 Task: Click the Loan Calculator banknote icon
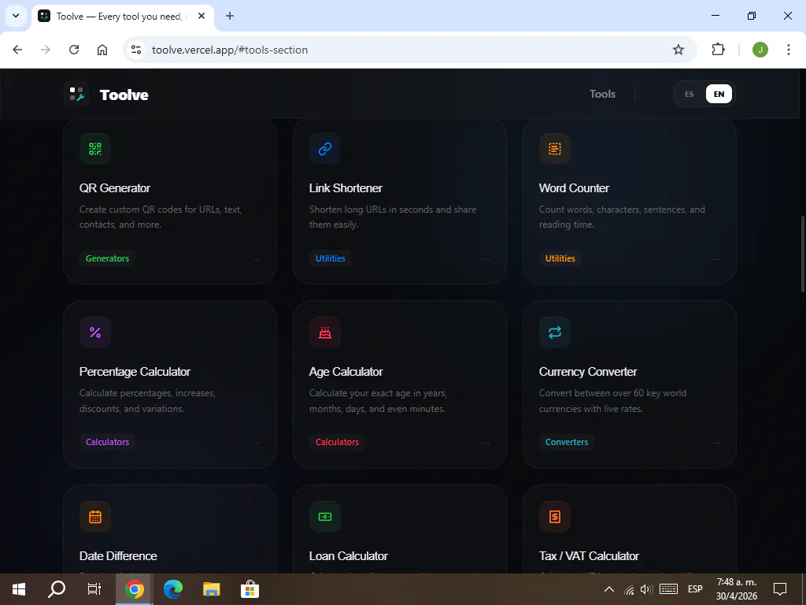click(x=325, y=517)
